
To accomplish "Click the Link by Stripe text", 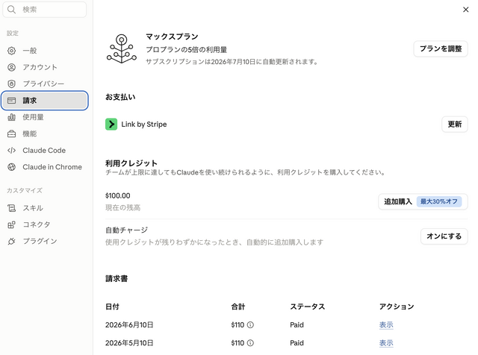I will pos(144,125).
